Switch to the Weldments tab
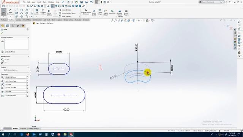The image size is (243, 137). click(37, 20)
